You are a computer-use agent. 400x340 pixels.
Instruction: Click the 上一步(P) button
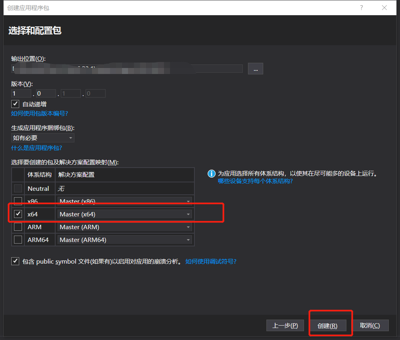(x=285, y=325)
